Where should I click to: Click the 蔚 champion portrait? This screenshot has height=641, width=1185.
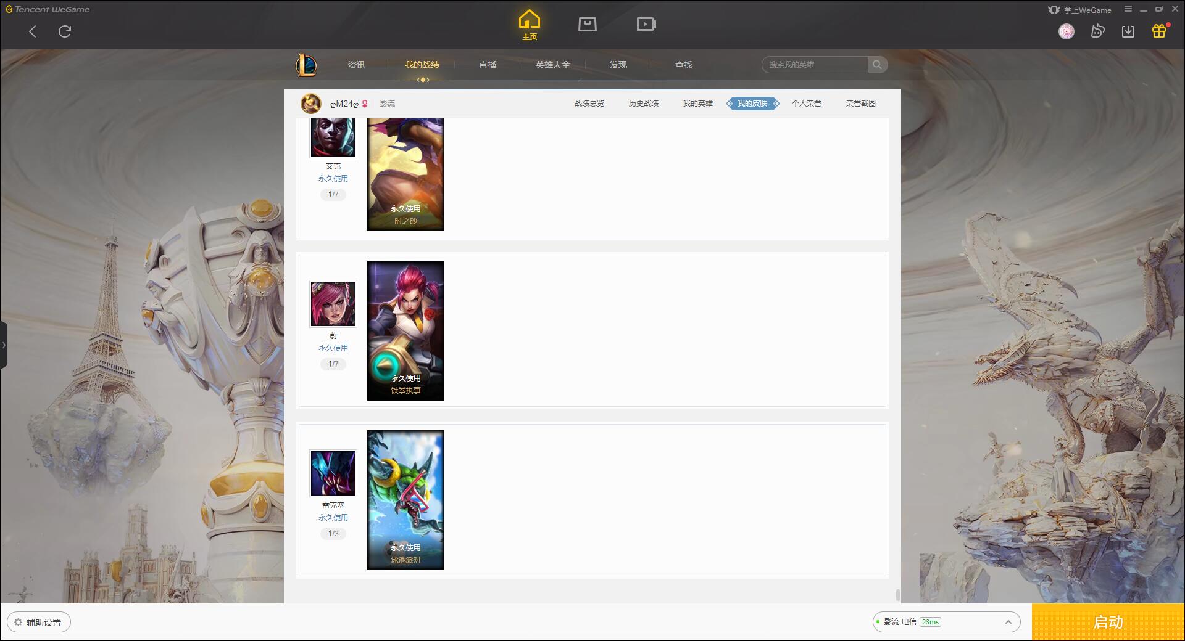click(x=333, y=304)
